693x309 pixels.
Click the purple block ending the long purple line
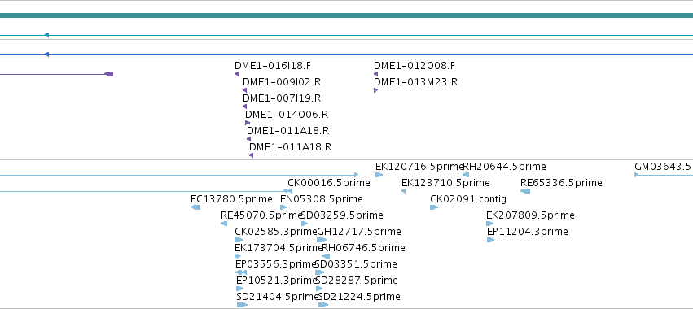[x=109, y=74]
